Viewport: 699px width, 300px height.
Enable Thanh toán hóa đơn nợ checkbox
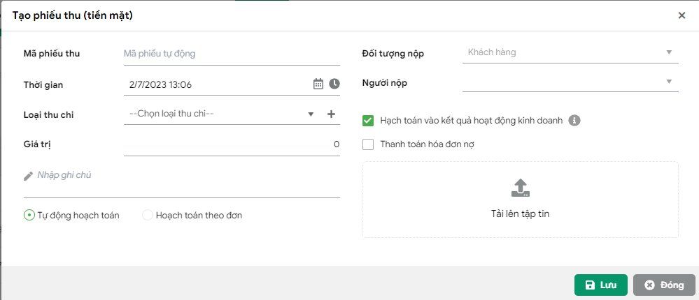(368, 144)
